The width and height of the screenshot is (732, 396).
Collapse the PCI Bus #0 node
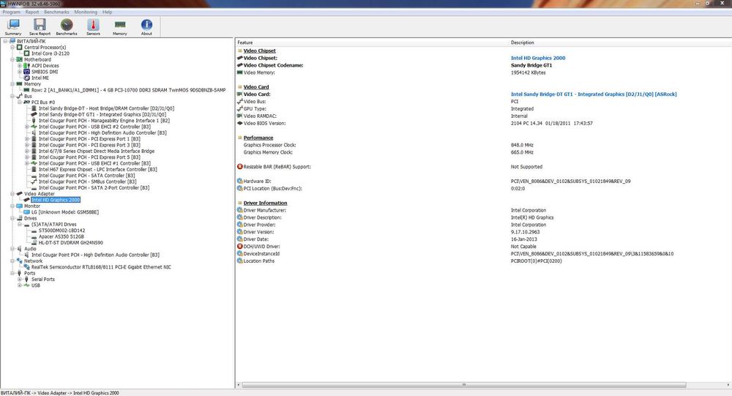pyautogui.click(x=20, y=102)
